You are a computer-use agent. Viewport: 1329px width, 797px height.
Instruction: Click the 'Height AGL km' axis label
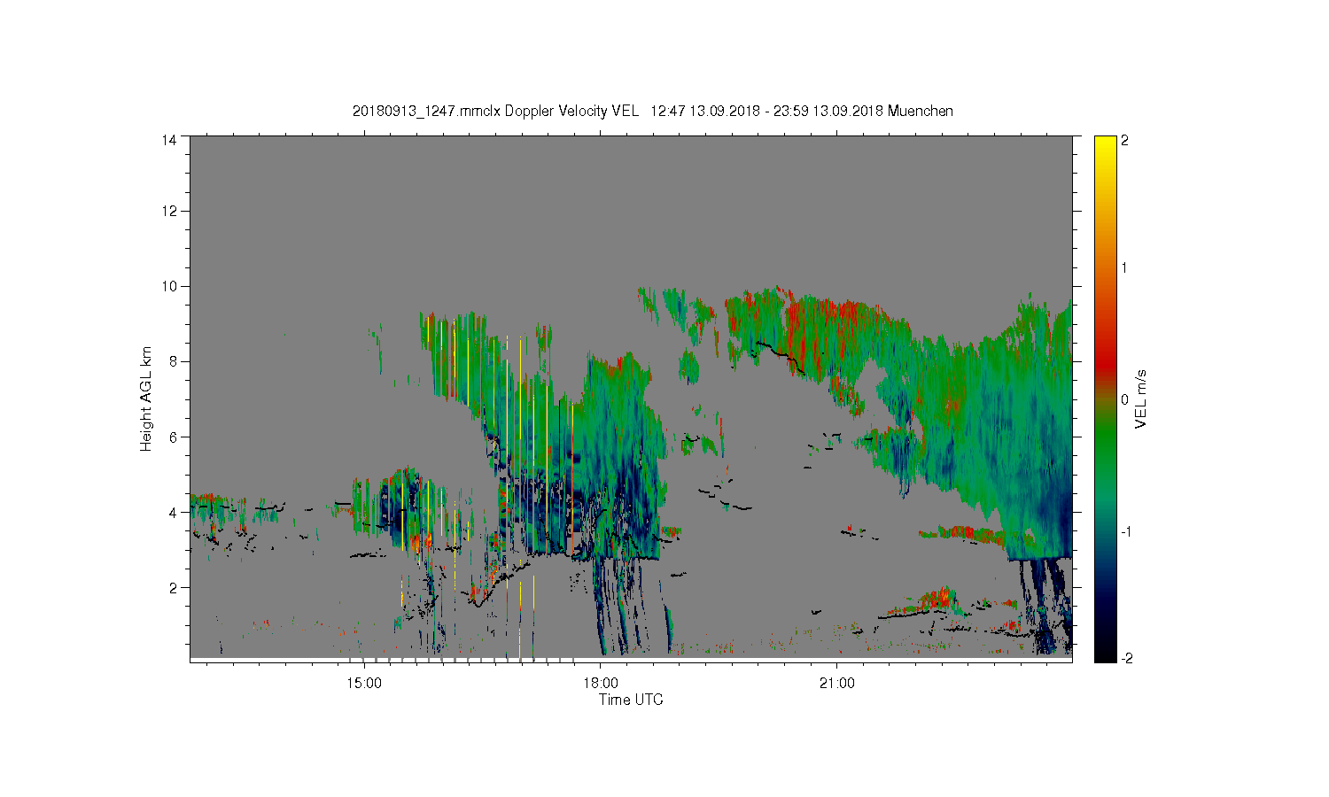tap(145, 398)
